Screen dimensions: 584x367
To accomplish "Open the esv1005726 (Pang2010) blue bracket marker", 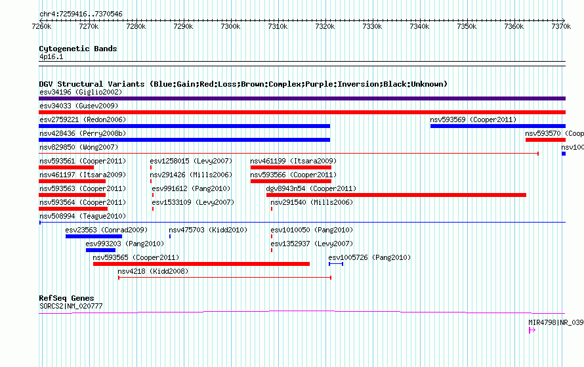I will (x=336, y=264).
